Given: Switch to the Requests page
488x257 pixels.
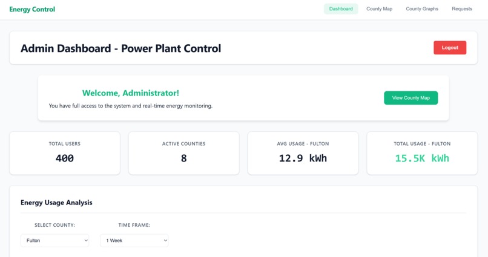Looking at the screenshot, I should click(462, 9).
